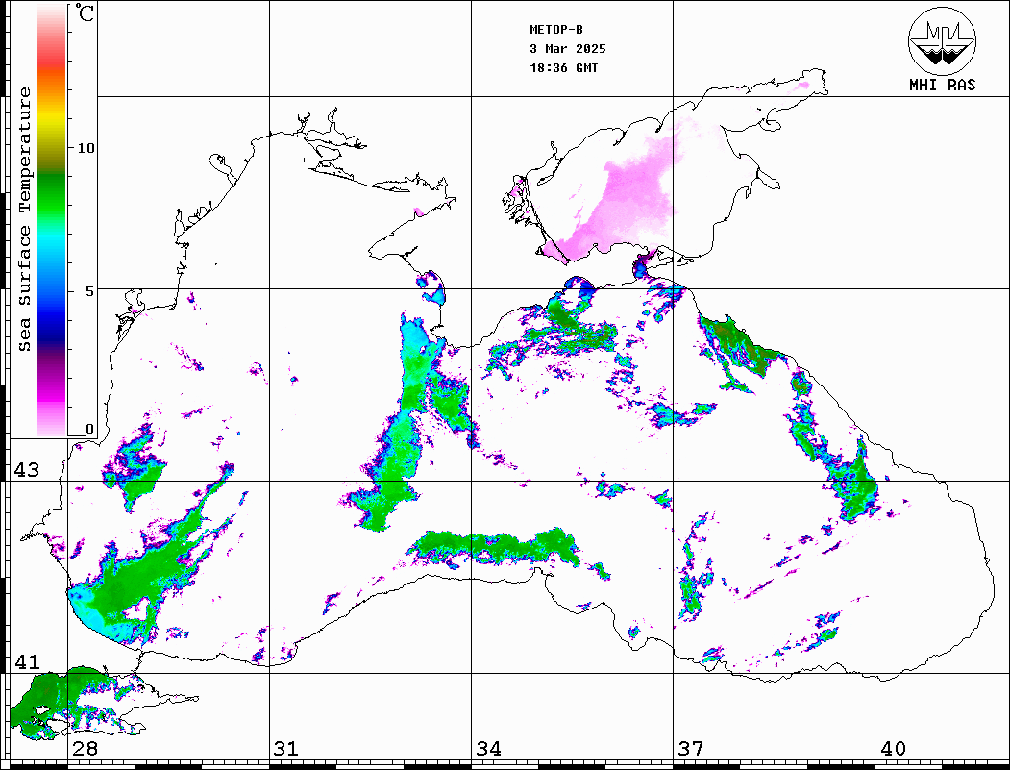
Task: Click longitude label '28'
Action: click(85, 748)
